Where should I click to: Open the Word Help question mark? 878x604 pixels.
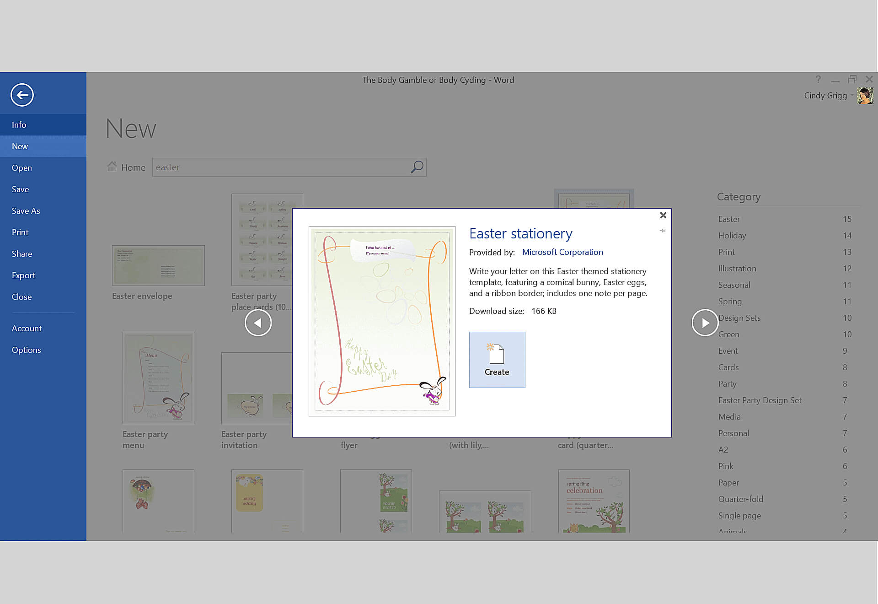click(818, 79)
